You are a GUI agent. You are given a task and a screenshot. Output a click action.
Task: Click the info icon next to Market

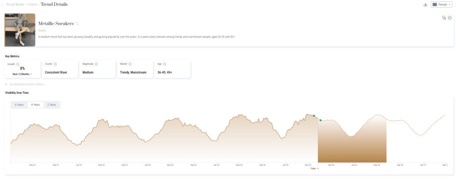(130, 64)
